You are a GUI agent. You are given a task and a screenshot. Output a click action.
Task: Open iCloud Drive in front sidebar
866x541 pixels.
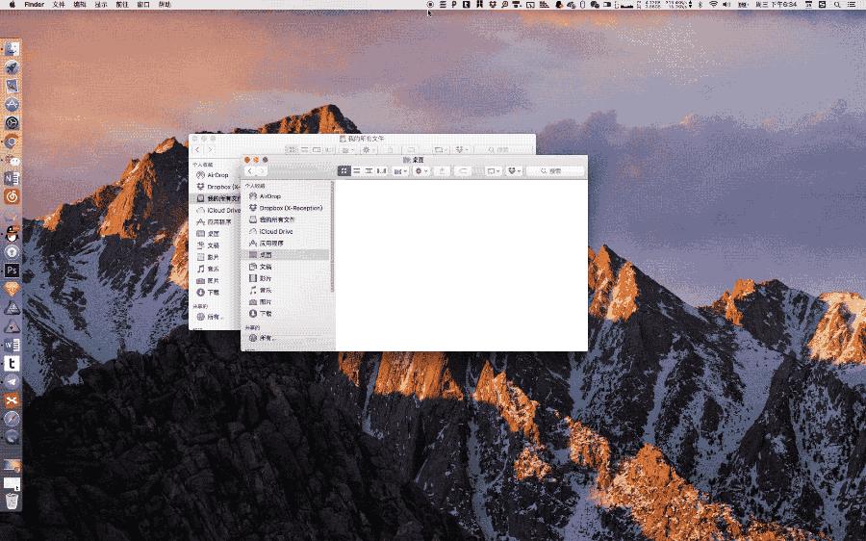click(275, 232)
